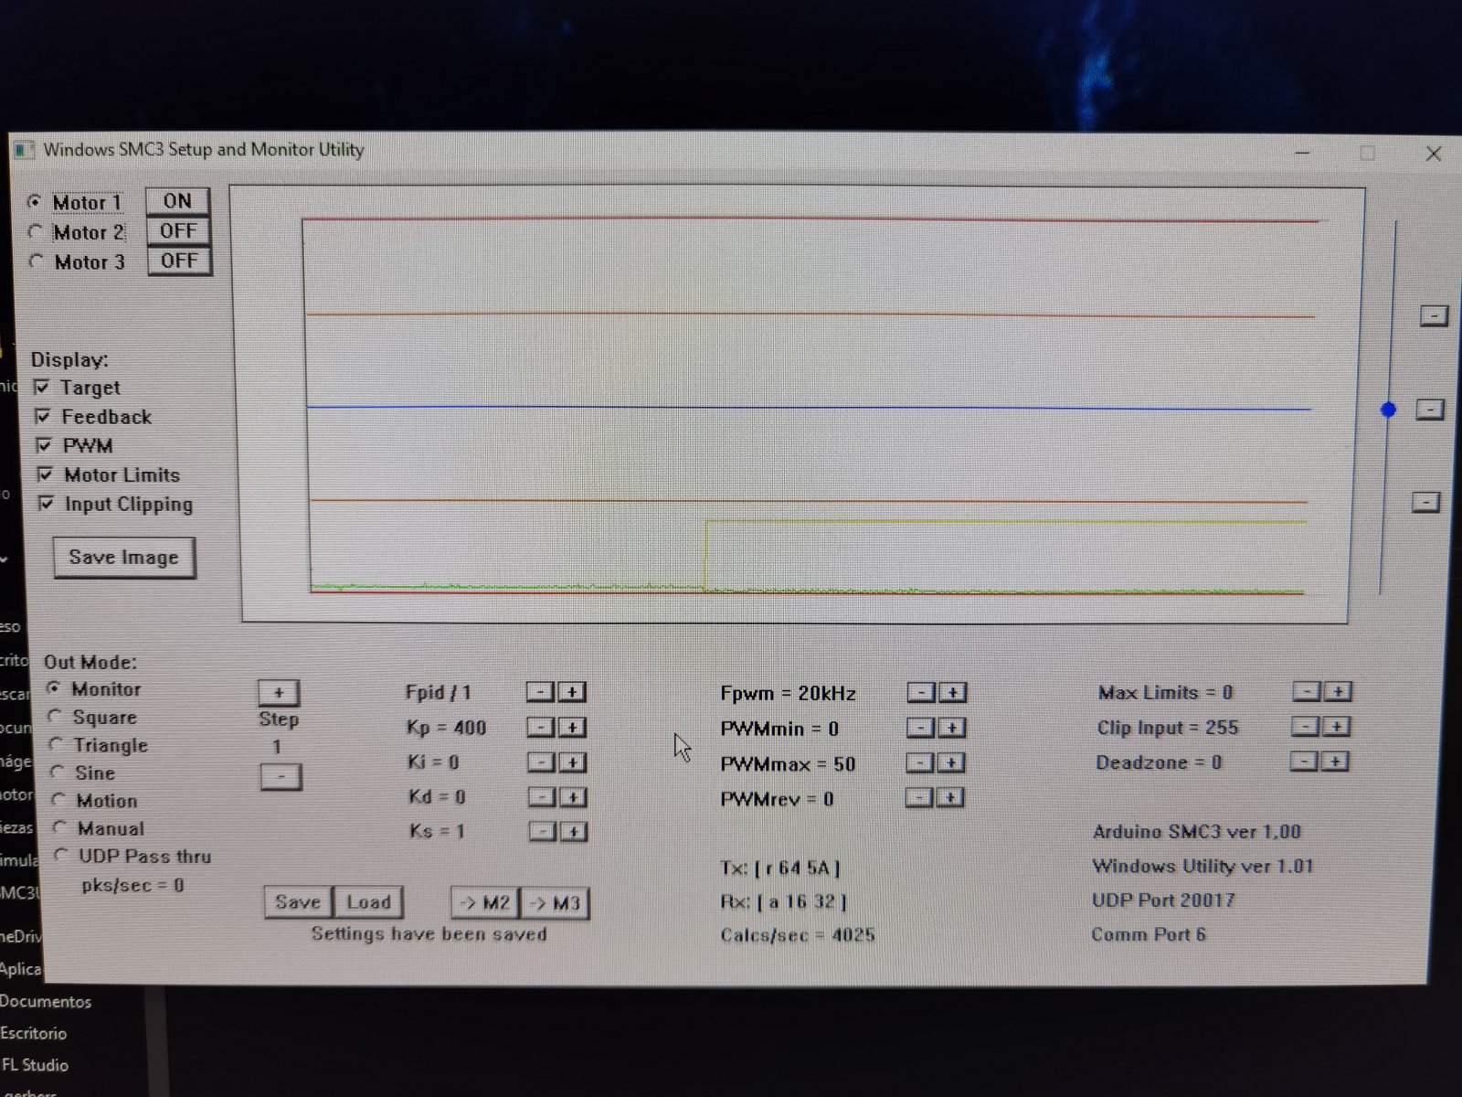1462x1097 pixels.
Task: Select Triangle out mode
Action: tap(57, 745)
